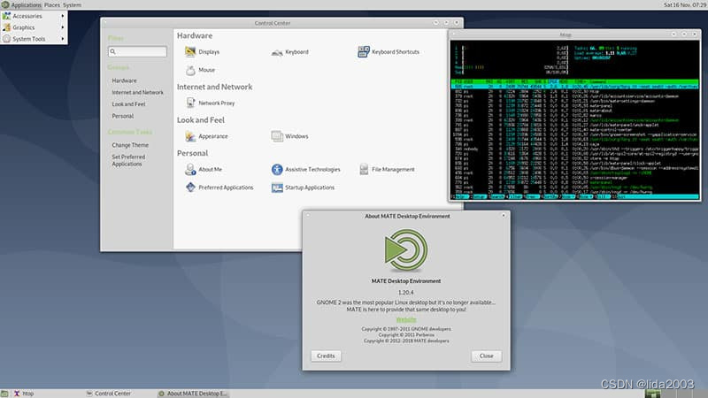Screen dimensions: 708x398
Task: Click the Filter search input field
Action: coord(137,52)
